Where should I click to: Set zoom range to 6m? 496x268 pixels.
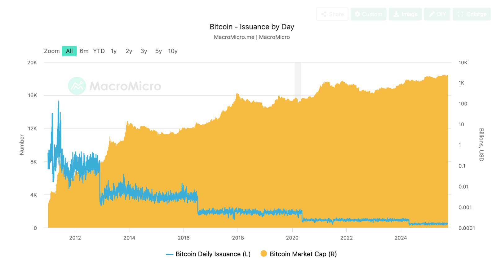(84, 51)
